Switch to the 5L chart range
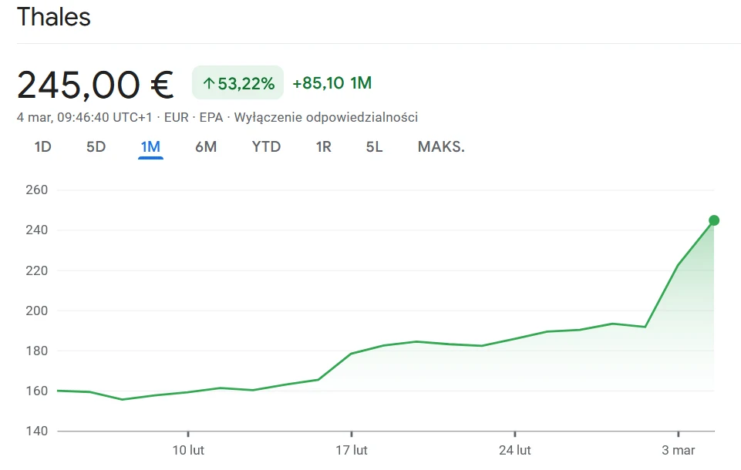 point(373,146)
